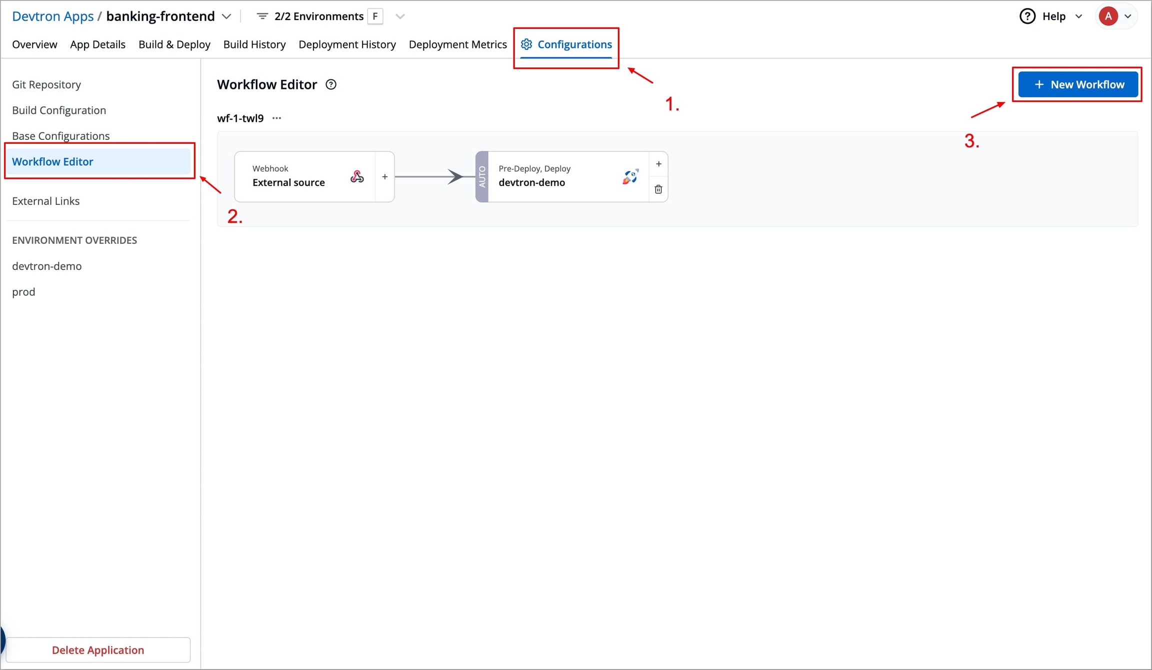Click the webhook icon in External source node

356,176
